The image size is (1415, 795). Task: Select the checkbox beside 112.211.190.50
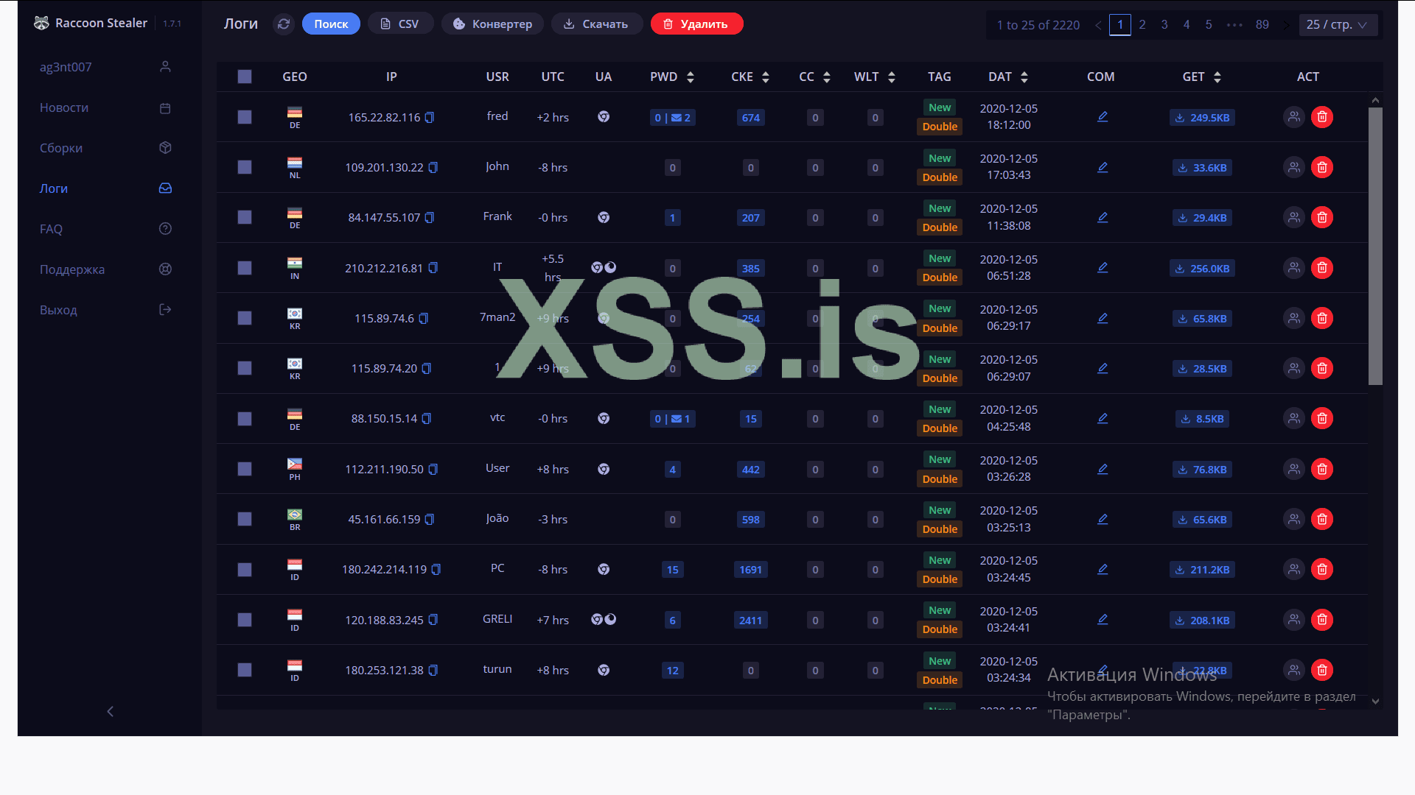click(245, 470)
